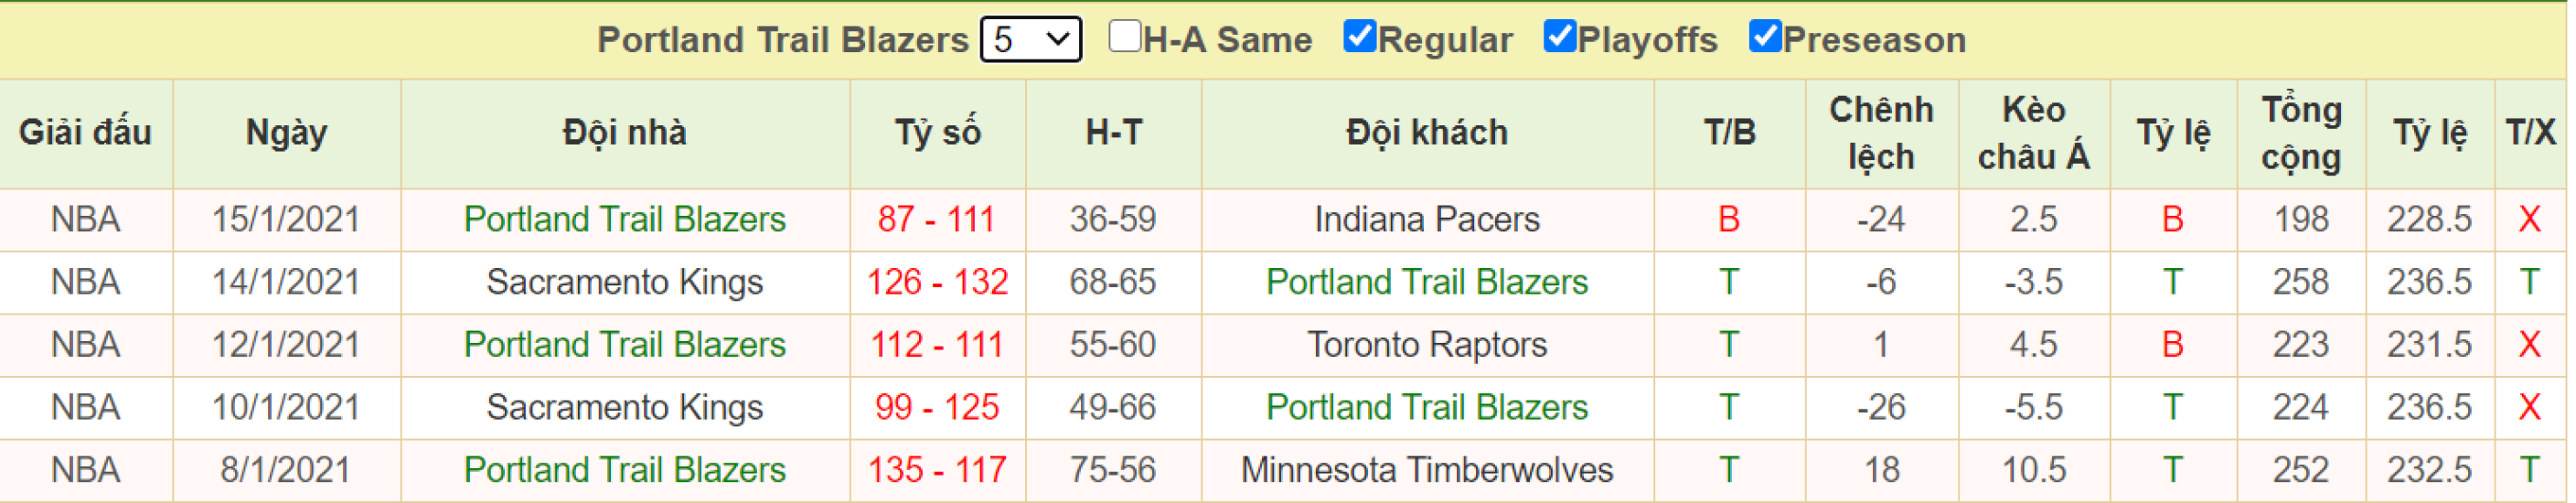Disable the Playoffs checkbox
The width and height of the screenshot is (2576, 503).
(1560, 36)
